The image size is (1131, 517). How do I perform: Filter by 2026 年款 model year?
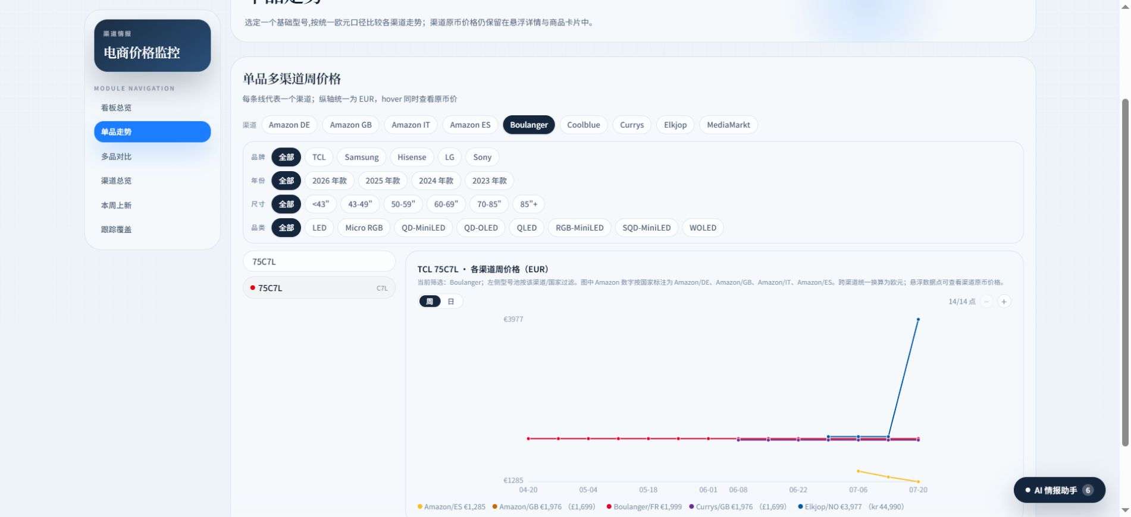coord(330,181)
